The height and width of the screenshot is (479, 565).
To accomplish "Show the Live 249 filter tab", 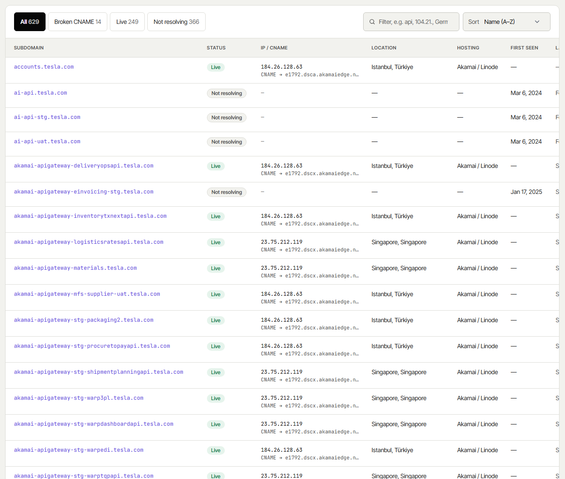I will [x=127, y=22].
